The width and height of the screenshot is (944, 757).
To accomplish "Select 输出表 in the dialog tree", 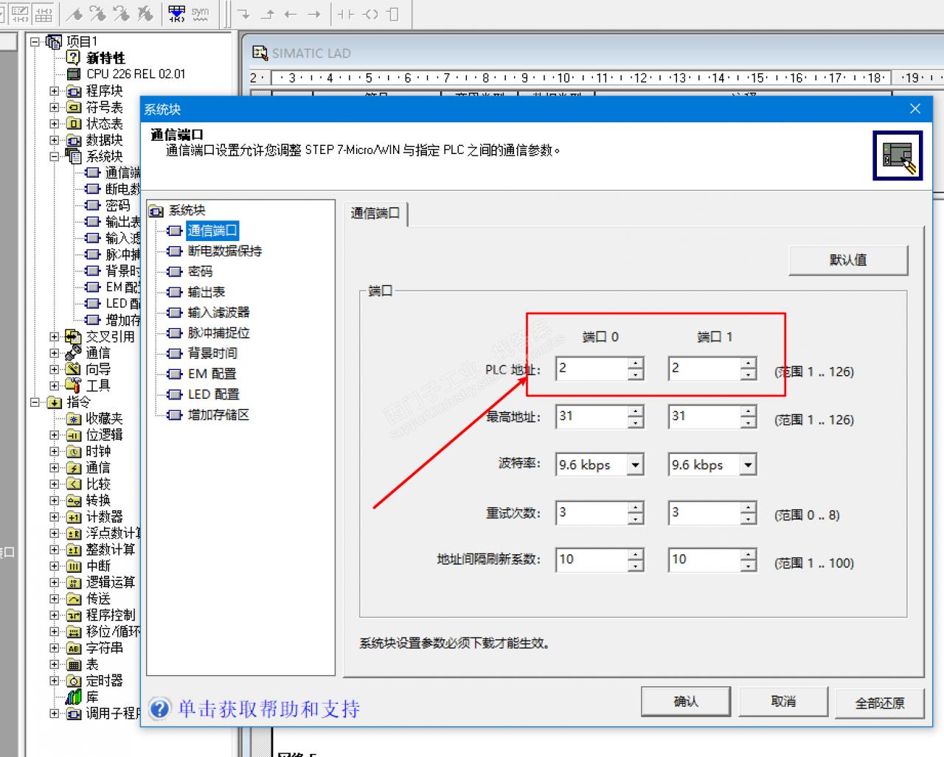I will [x=206, y=293].
